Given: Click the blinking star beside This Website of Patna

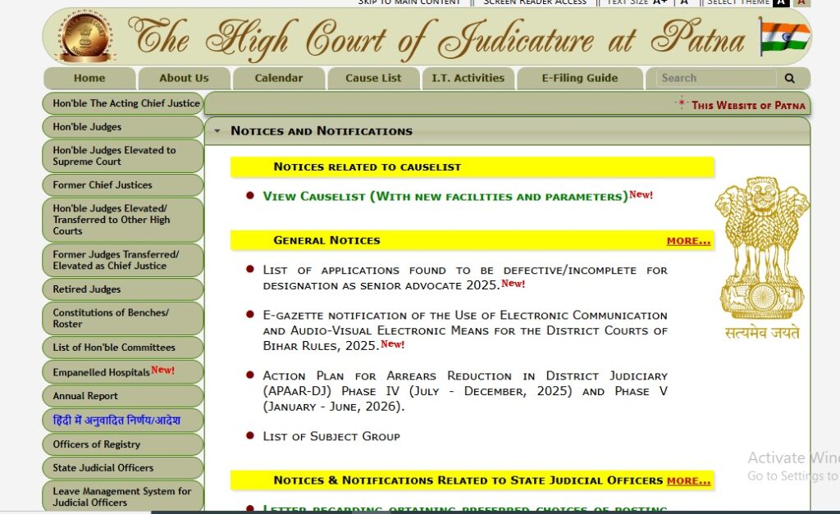Looking at the screenshot, I should click(x=681, y=101).
